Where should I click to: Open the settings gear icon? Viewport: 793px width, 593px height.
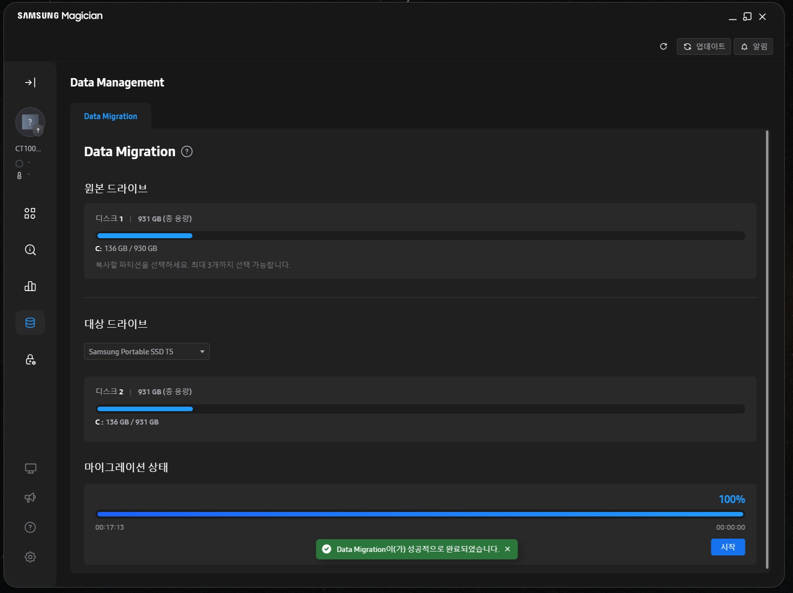(x=30, y=557)
